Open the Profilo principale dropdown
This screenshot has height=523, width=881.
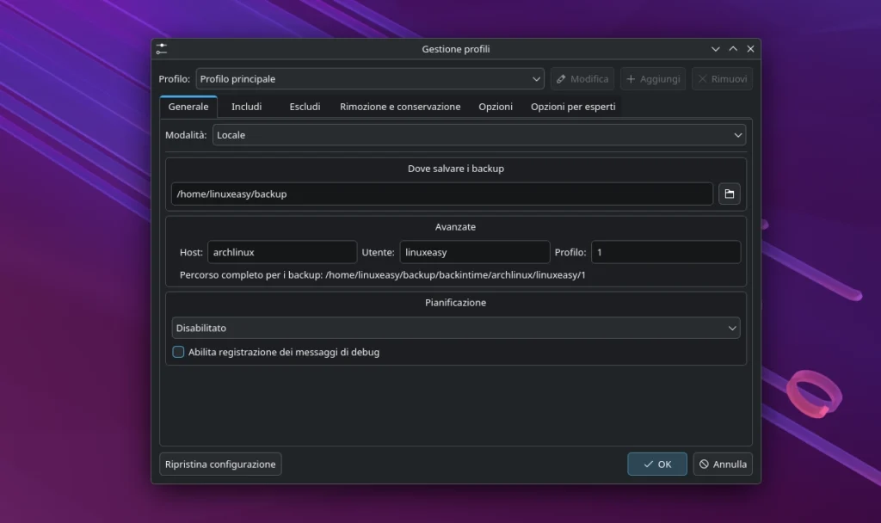click(x=370, y=77)
